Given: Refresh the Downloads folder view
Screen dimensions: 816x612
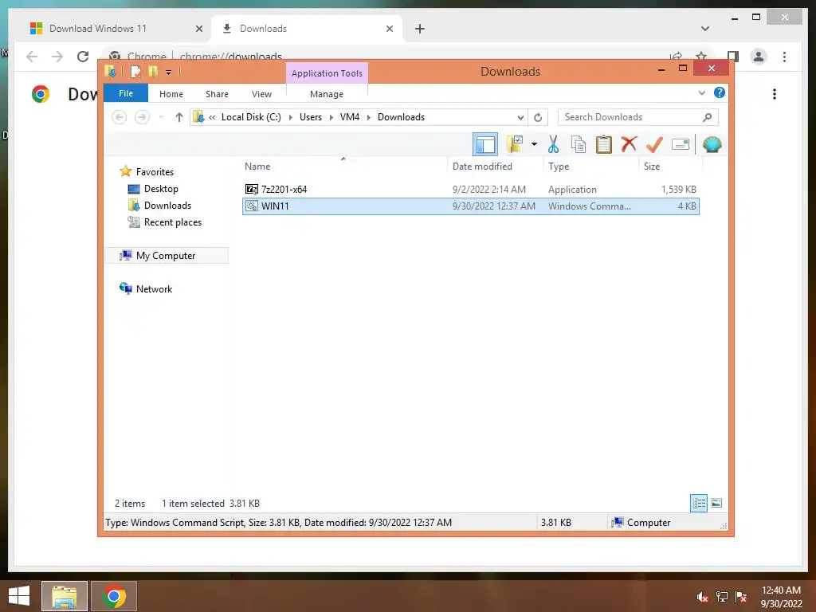Looking at the screenshot, I should 538,117.
